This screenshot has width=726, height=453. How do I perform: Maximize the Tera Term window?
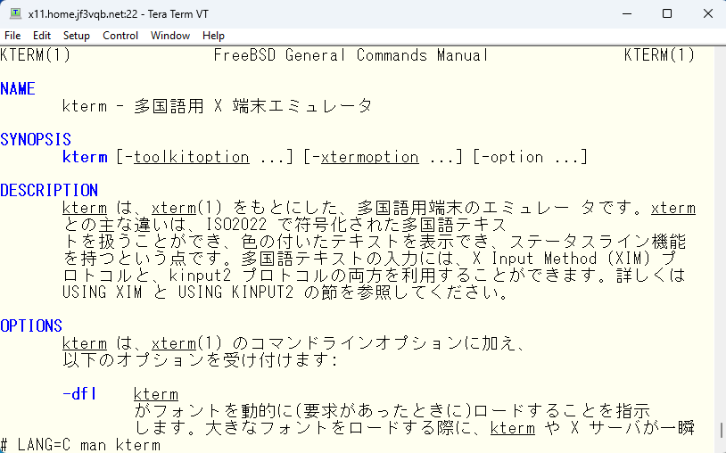667,13
